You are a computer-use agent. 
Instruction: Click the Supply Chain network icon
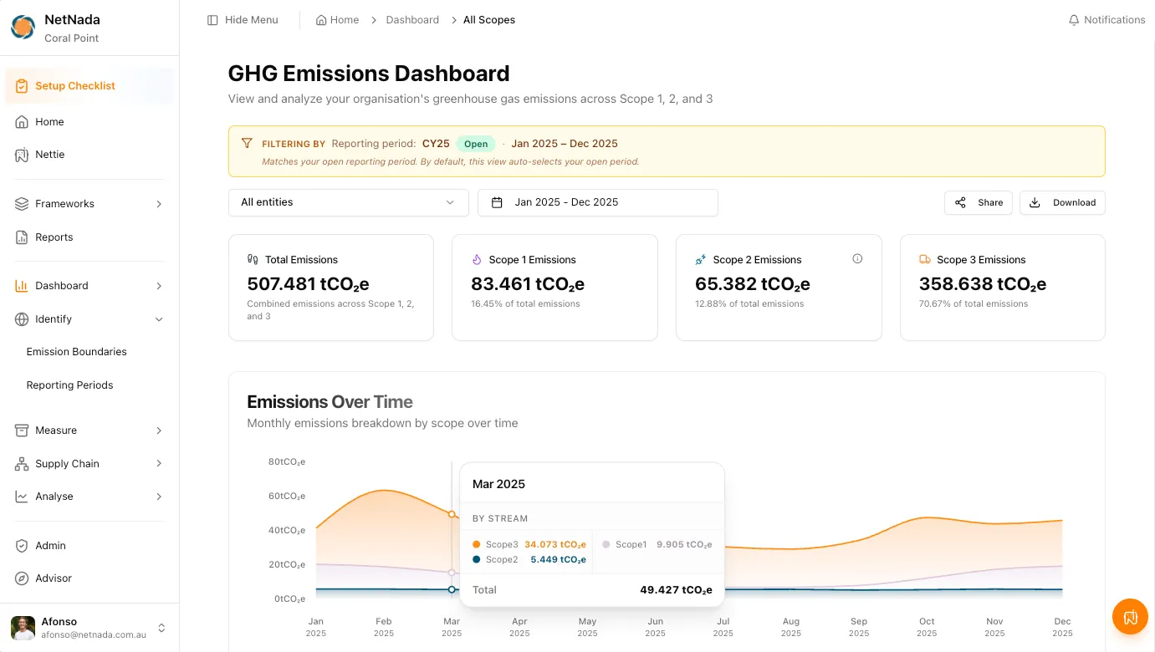pyautogui.click(x=22, y=464)
